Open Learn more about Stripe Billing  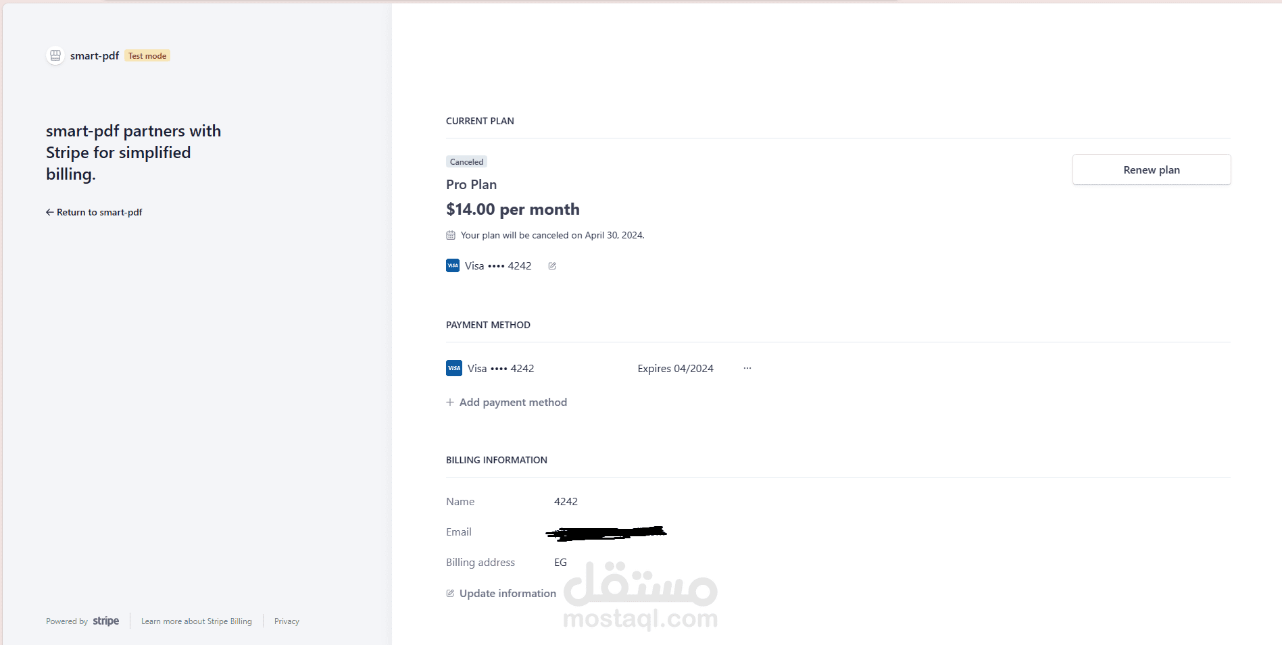197,621
